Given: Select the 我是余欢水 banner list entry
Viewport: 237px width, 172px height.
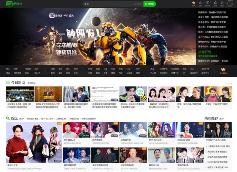Looking at the screenshot, I should pyautogui.click(x=212, y=22).
